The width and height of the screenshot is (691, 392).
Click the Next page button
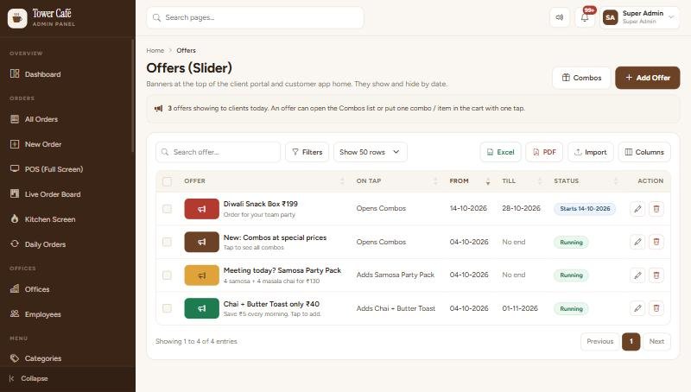pos(656,341)
